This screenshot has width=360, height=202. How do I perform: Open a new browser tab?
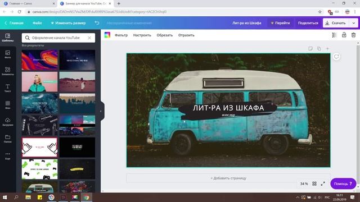point(119,4)
